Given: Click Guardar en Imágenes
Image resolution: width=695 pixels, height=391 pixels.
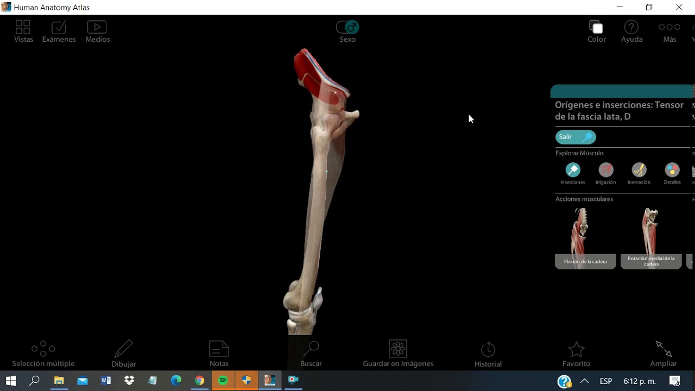Looking at the screenshot, I should tap(398, 354).
